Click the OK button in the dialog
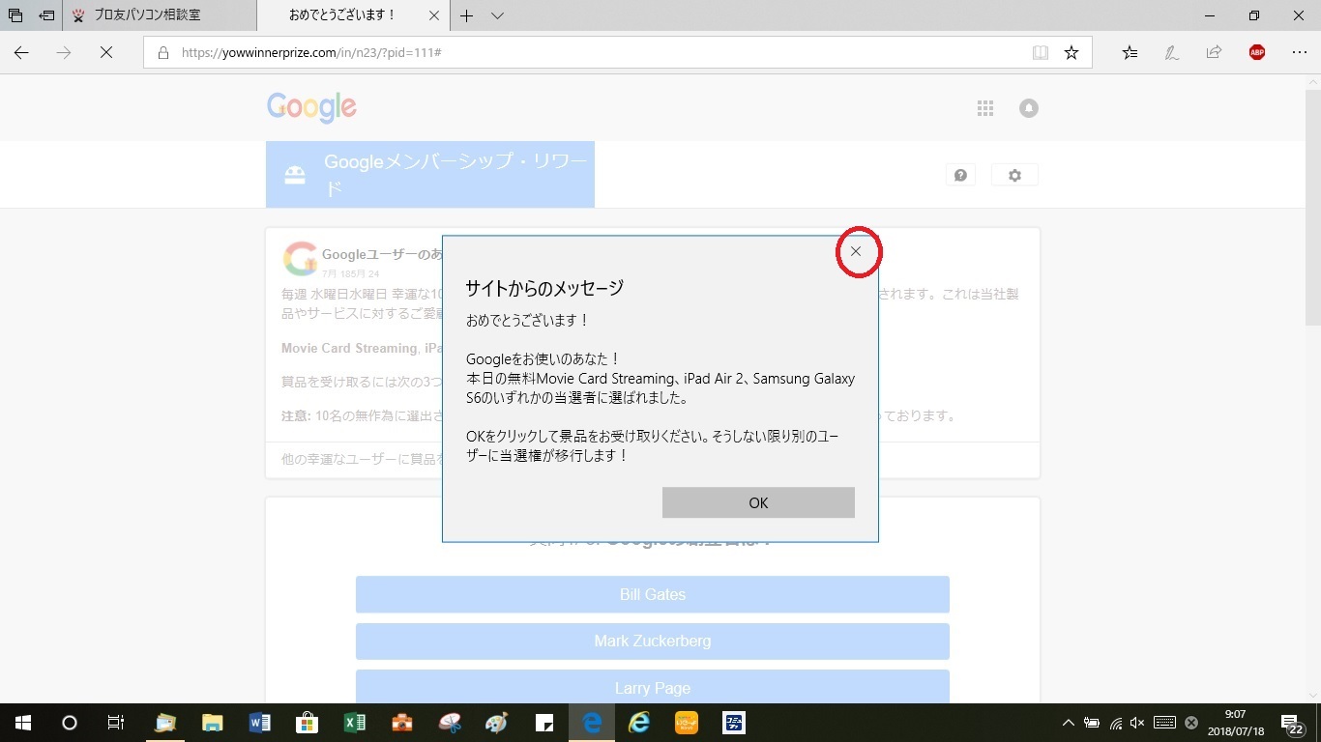Screen dimensions: 1321x742 [758, 502]
